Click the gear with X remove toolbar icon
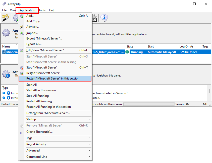Viewport: 212px width, 163px height. tap(94, 18)
